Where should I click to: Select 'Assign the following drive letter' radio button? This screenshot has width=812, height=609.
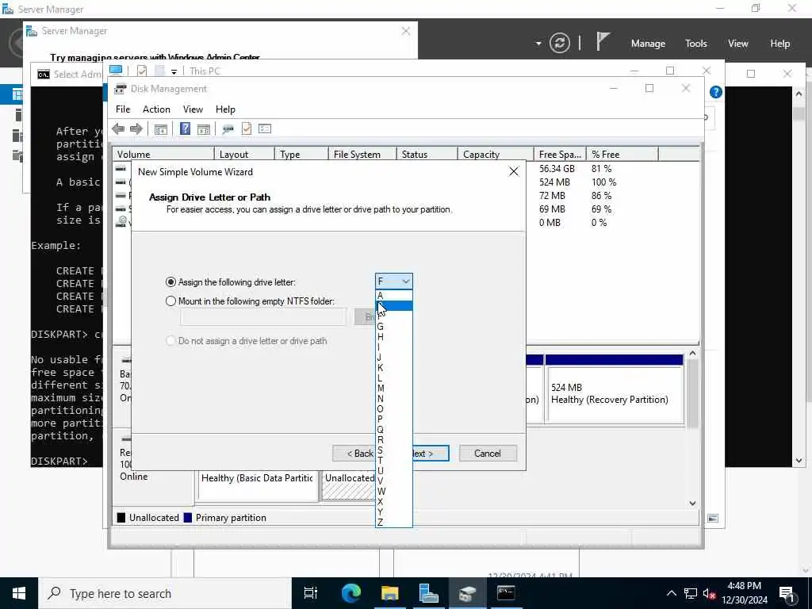170,282
